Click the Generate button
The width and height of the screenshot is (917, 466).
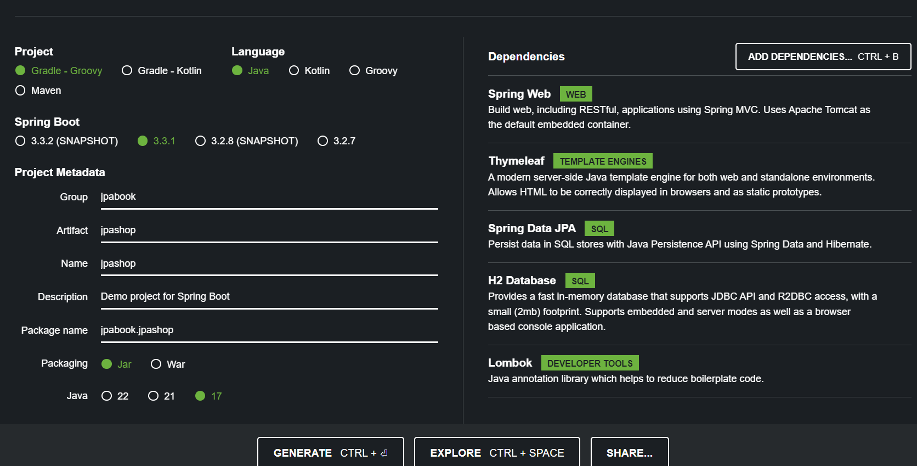pyautogui.click(x=331, y=452)
